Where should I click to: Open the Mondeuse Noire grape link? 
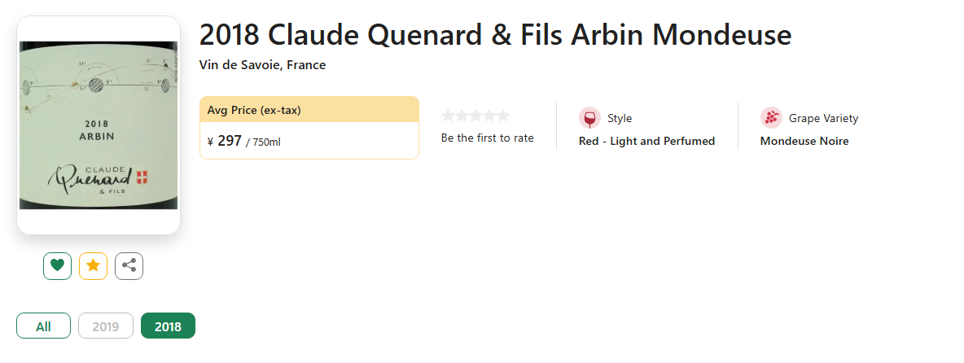pos(804,141)
